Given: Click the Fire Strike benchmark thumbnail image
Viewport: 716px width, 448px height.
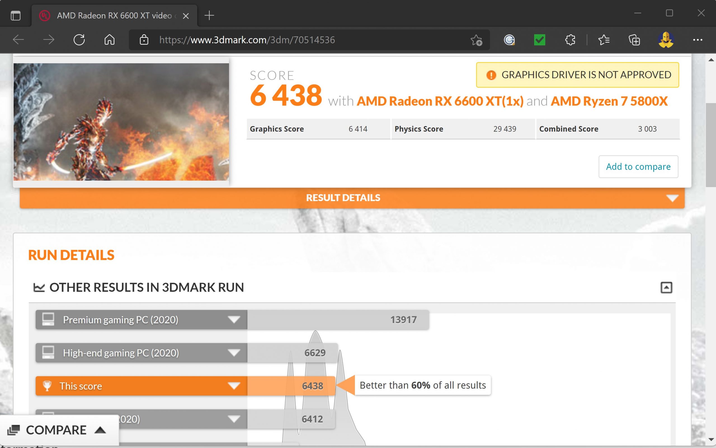Looking at the screenshot, I should point(121,122).
